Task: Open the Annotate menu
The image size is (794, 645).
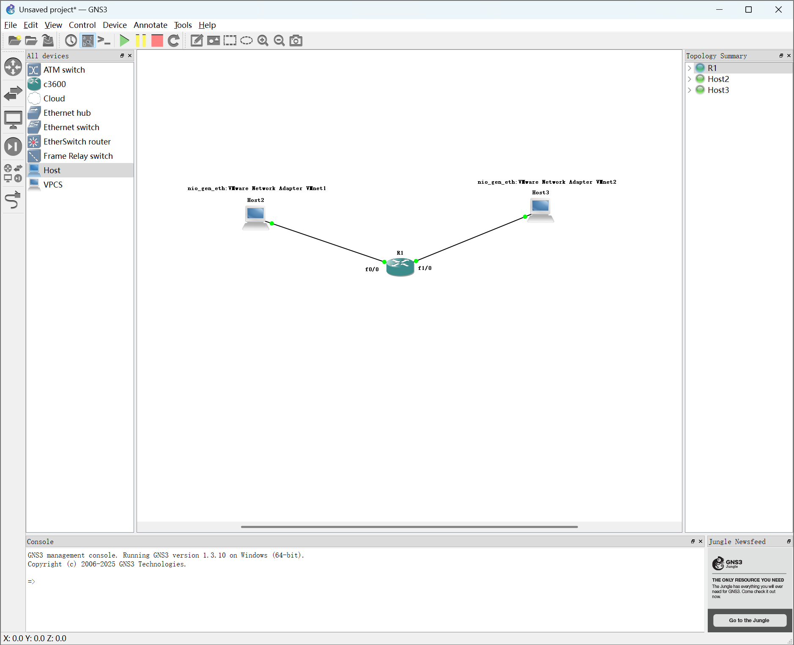Action: (x=151, y=25)
